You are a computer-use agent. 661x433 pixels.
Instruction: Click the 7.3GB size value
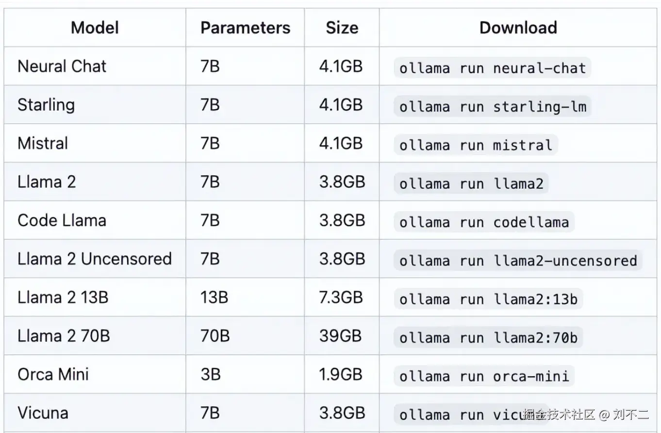(341, 298)
